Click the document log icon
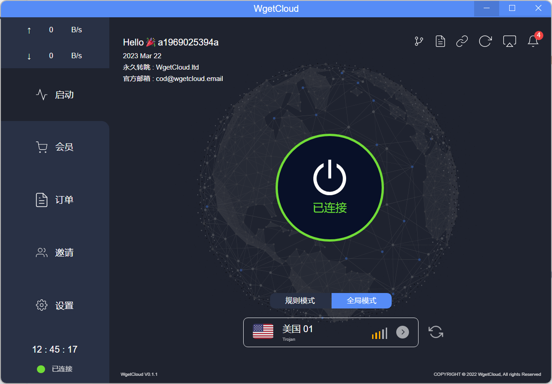 [440, 41]
